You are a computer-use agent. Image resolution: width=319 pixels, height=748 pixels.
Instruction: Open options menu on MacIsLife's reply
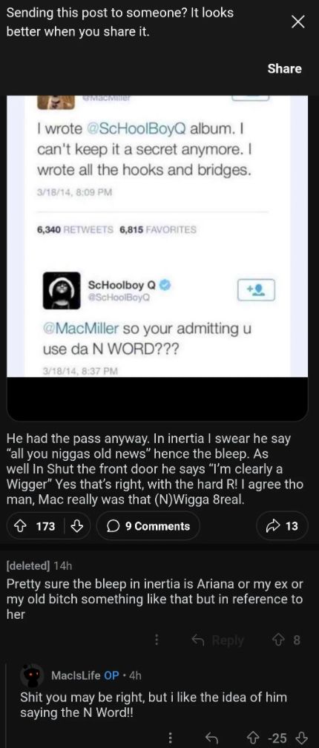pos(171,738)
